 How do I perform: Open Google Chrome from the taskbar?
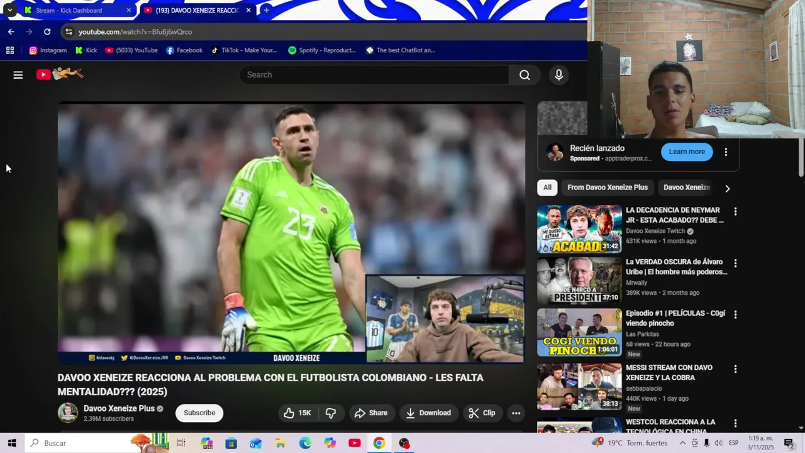(379, 443)
